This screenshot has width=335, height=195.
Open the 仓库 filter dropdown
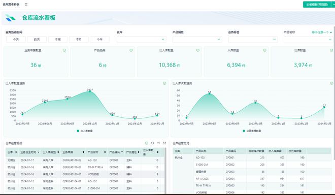142,39
